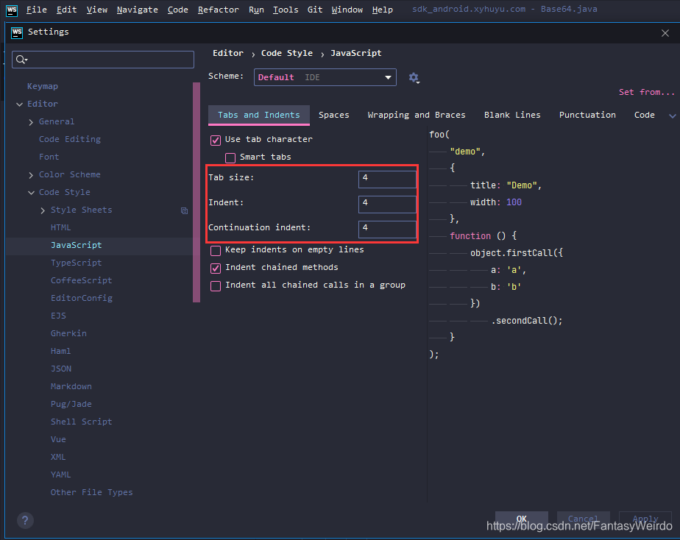680x540 pixels.
Task: Open the Navigate menu
Action: click(x=137, y=10)
